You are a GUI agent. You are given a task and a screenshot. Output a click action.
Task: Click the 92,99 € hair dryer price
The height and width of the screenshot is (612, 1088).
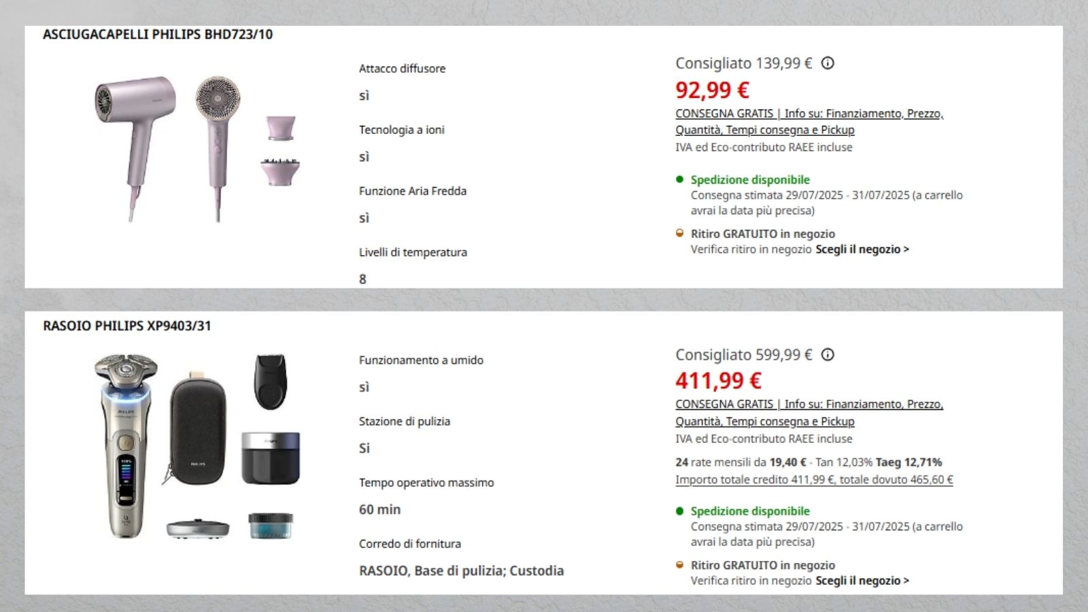pyautogui.click(x=712, y=90)
